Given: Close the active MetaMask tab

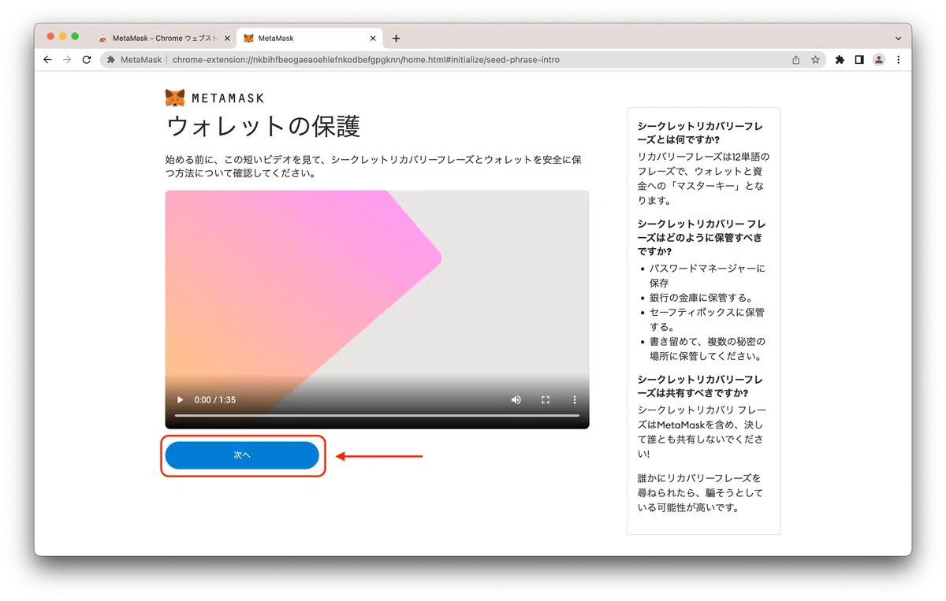Looking at the screenshot, I should pos(373,39).
